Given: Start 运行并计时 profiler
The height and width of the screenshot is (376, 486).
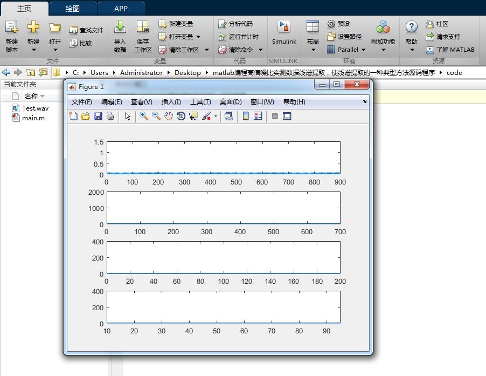Looking at the screenshot, I should 238,37.
